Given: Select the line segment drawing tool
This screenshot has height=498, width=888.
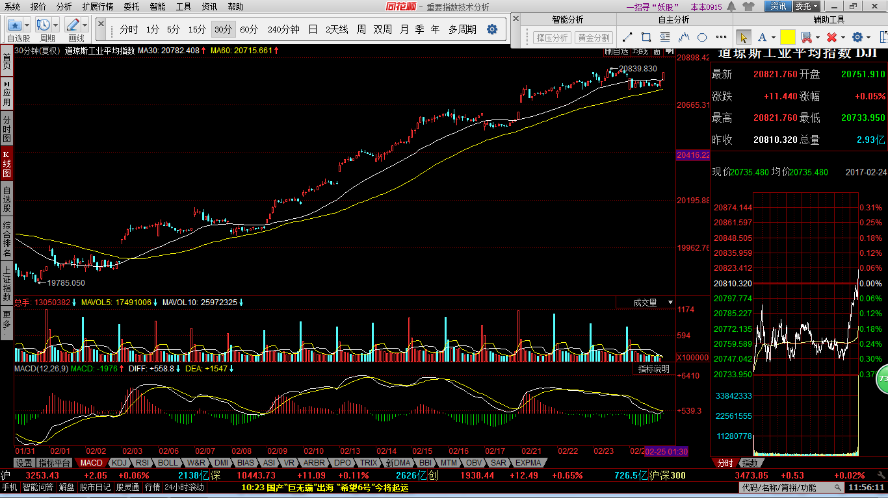Looking at the screenshot, I should pos(628,37).
